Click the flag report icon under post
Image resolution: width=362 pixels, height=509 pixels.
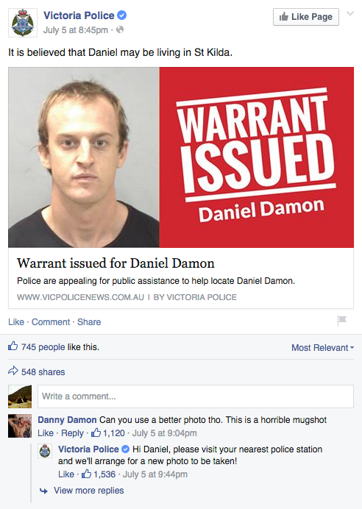(341, 321)
